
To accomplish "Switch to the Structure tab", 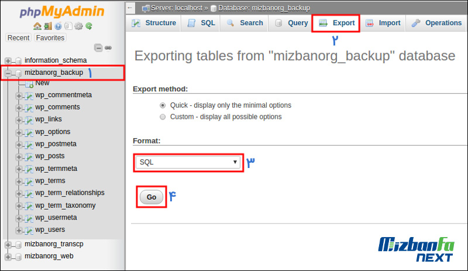I will 154,23.
